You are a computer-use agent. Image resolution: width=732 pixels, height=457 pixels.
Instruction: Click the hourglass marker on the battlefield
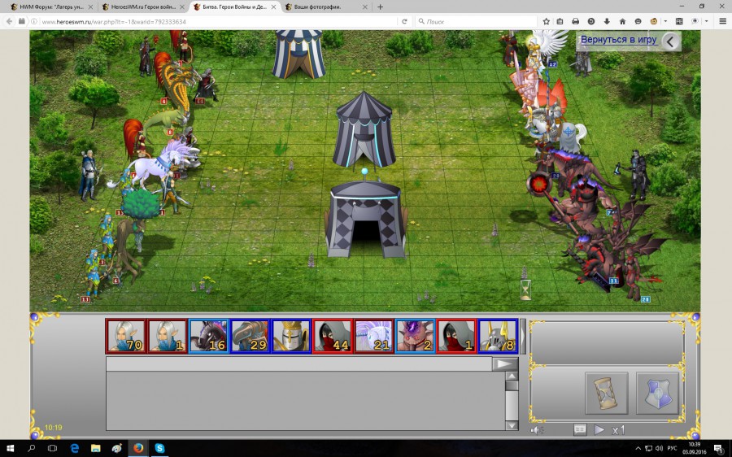click(525, 289)
